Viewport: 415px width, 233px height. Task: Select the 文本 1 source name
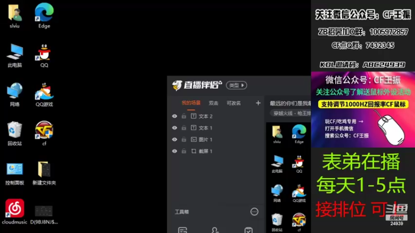click(x=205, y=128)
